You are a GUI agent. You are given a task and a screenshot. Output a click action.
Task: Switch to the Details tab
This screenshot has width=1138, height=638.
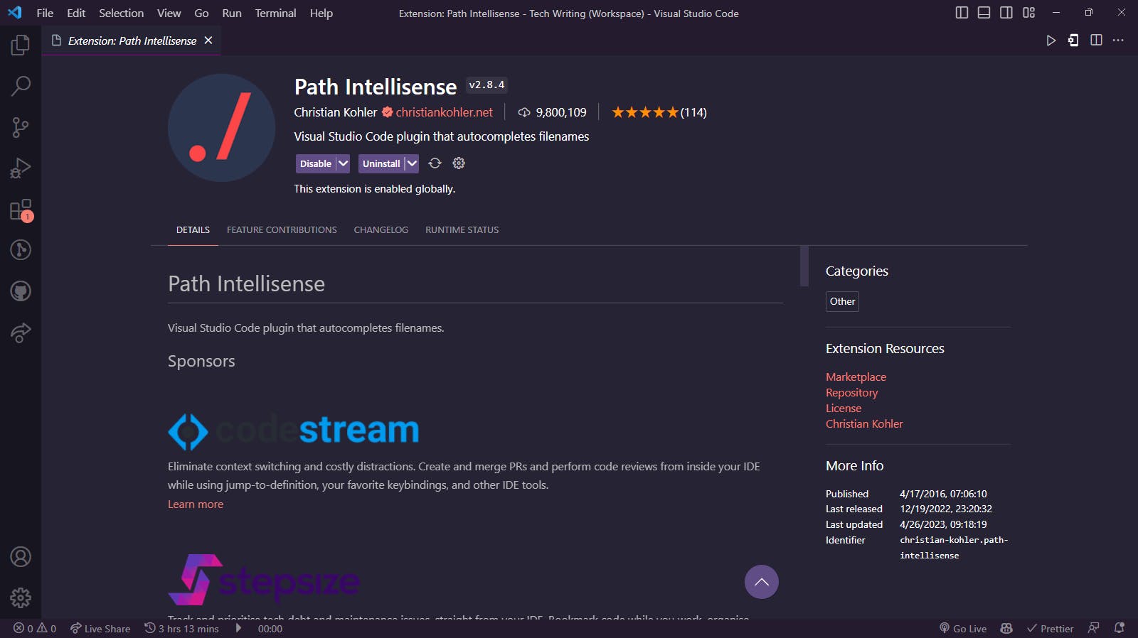(x=193, y=230)
